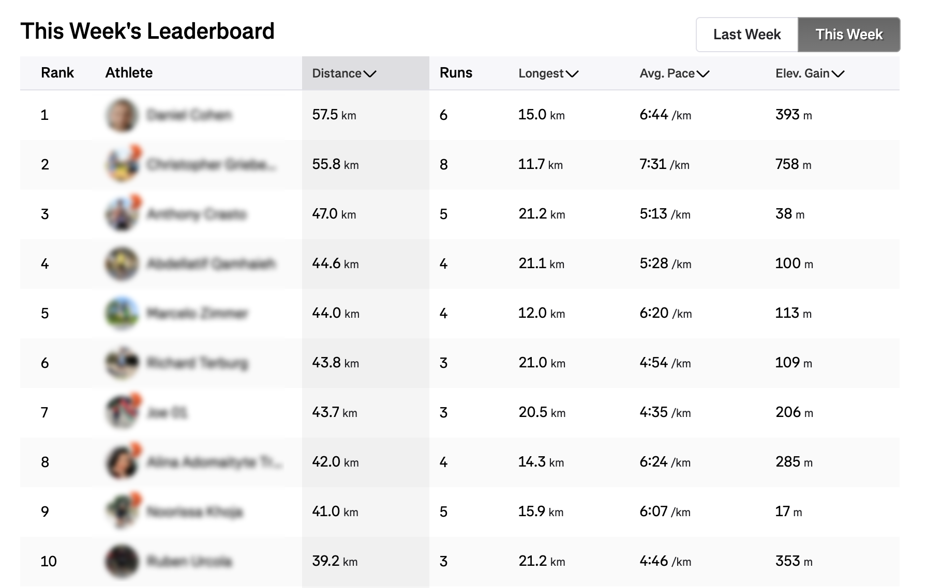Open Christopher's athlete profile picture
927x588 pixels.
pyautogui.click(x=122, y=164)
